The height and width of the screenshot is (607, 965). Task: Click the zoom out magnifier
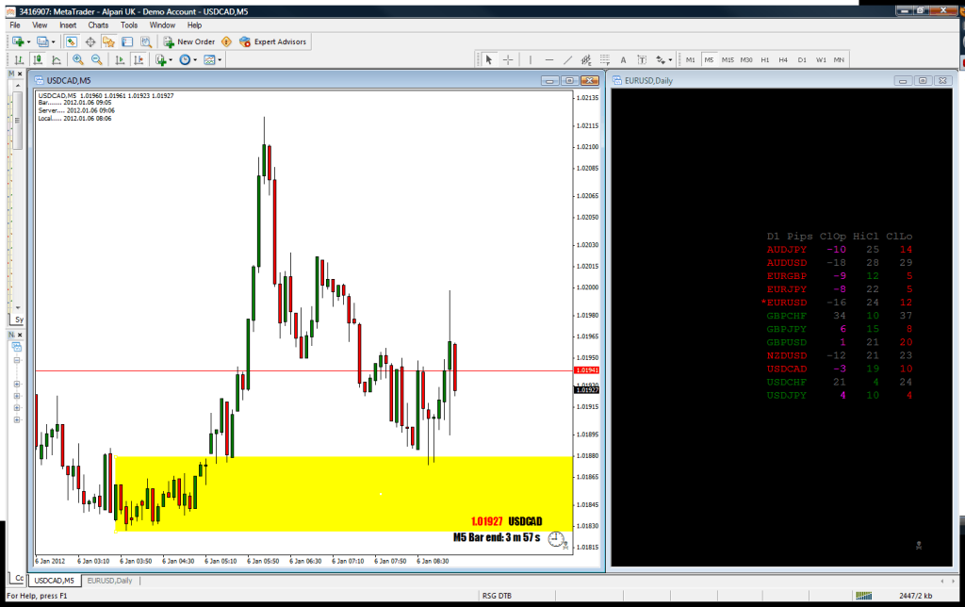97,59
